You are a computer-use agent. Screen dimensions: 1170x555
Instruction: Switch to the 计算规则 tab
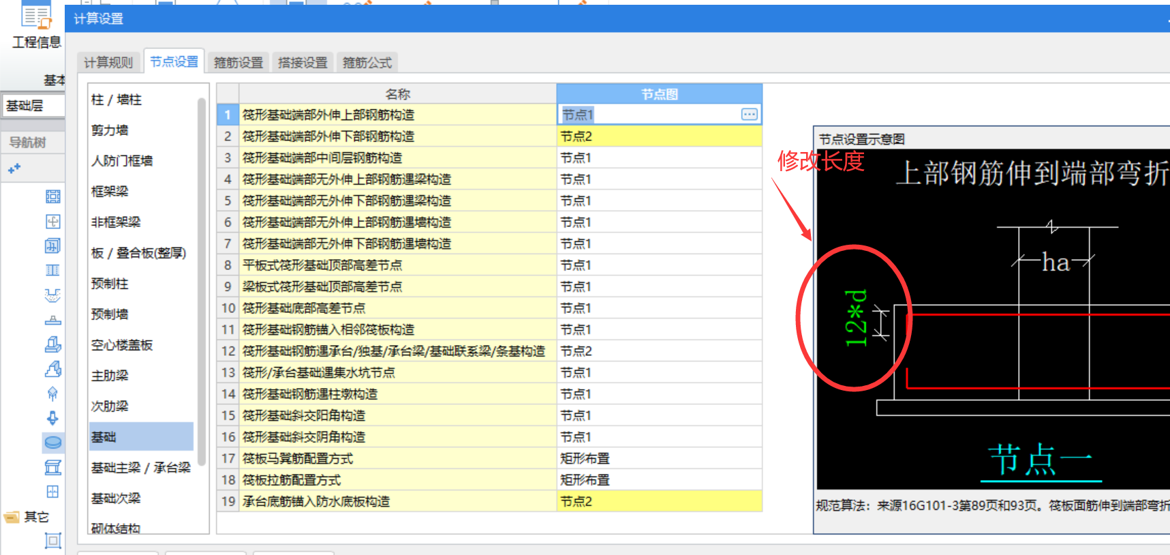point(108,63)
